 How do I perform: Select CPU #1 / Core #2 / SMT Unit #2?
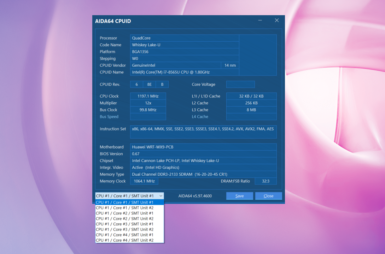click(130, 218)
